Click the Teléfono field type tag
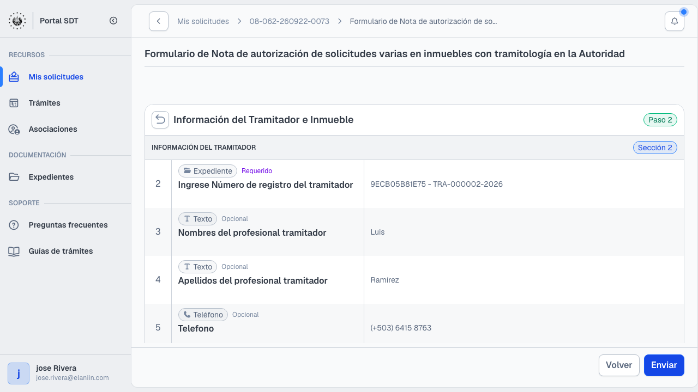 (x=203, y=315)
